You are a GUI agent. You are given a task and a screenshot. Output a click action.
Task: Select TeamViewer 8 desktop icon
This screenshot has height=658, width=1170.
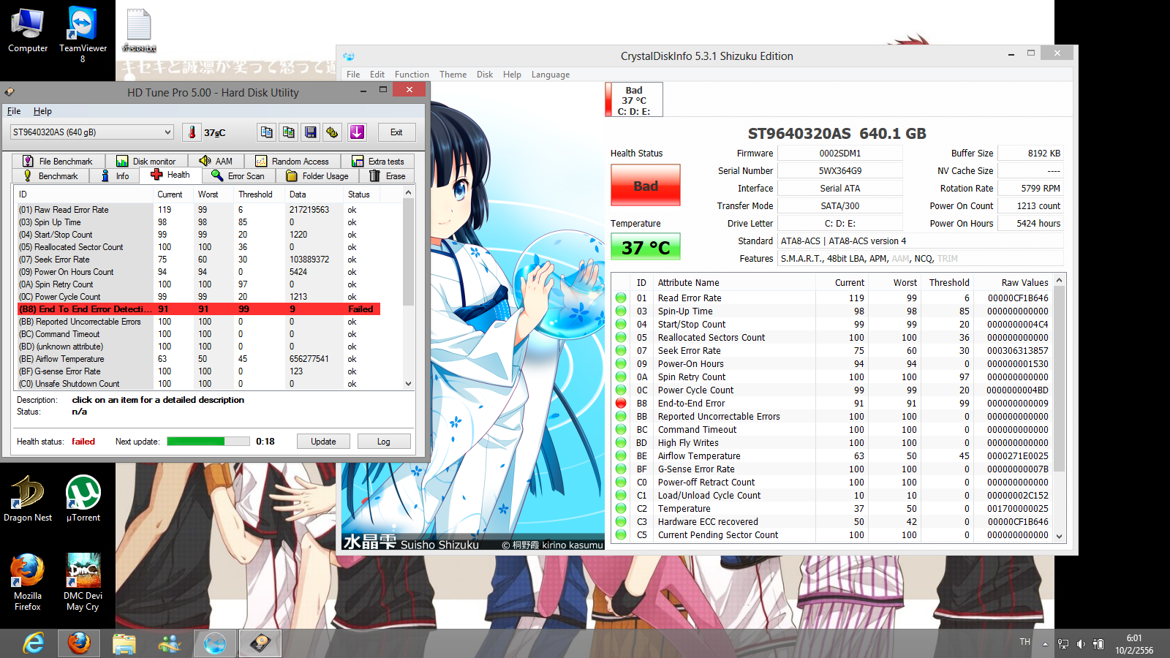(x=83, y=35)
